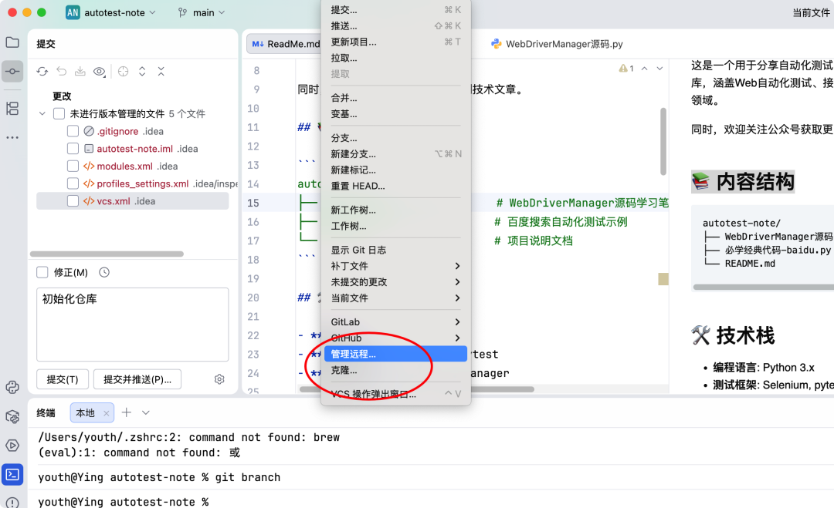This screenshot has width=834, height=508.
Task: Click the Refresh changes icon
Action: (42, 71)
